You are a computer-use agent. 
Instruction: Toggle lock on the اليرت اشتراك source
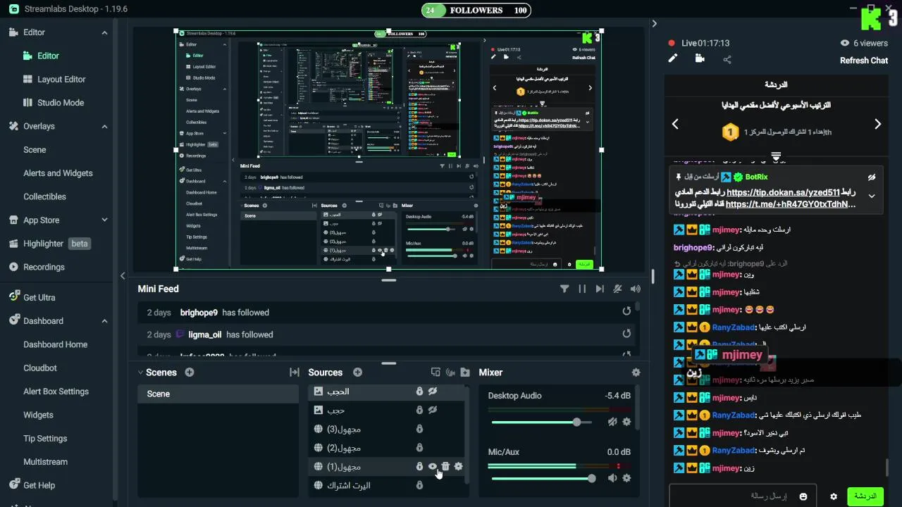pyautogui.click(x=419, y=485)
